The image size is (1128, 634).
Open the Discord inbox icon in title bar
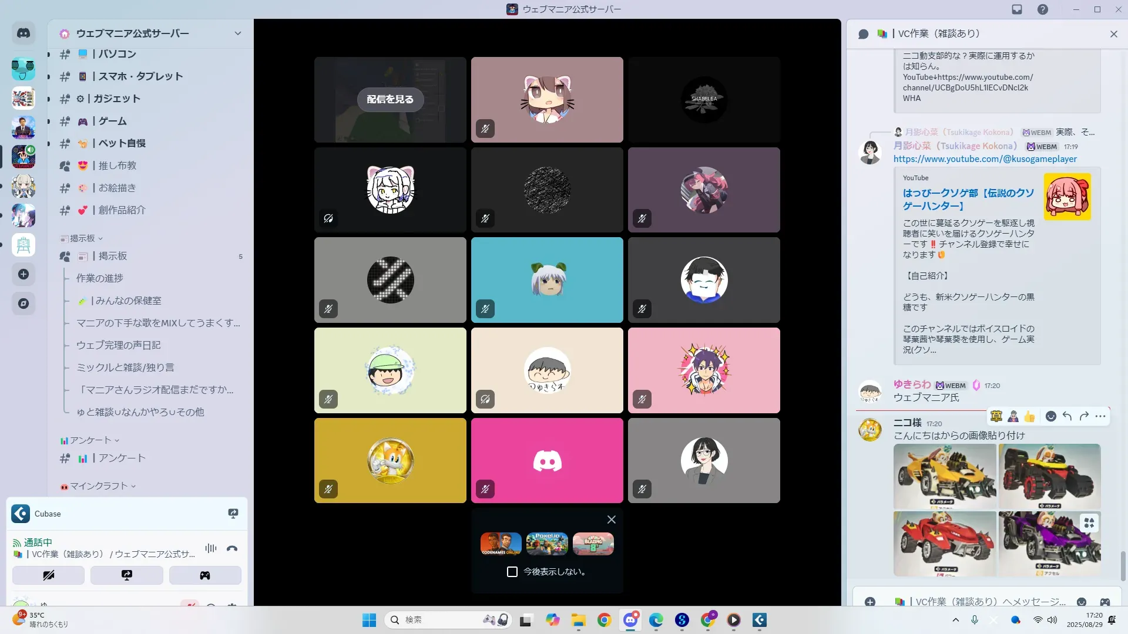1017,9
